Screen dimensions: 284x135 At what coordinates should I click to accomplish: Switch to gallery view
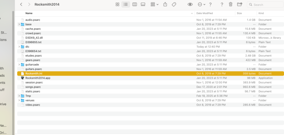click(143, 5)
